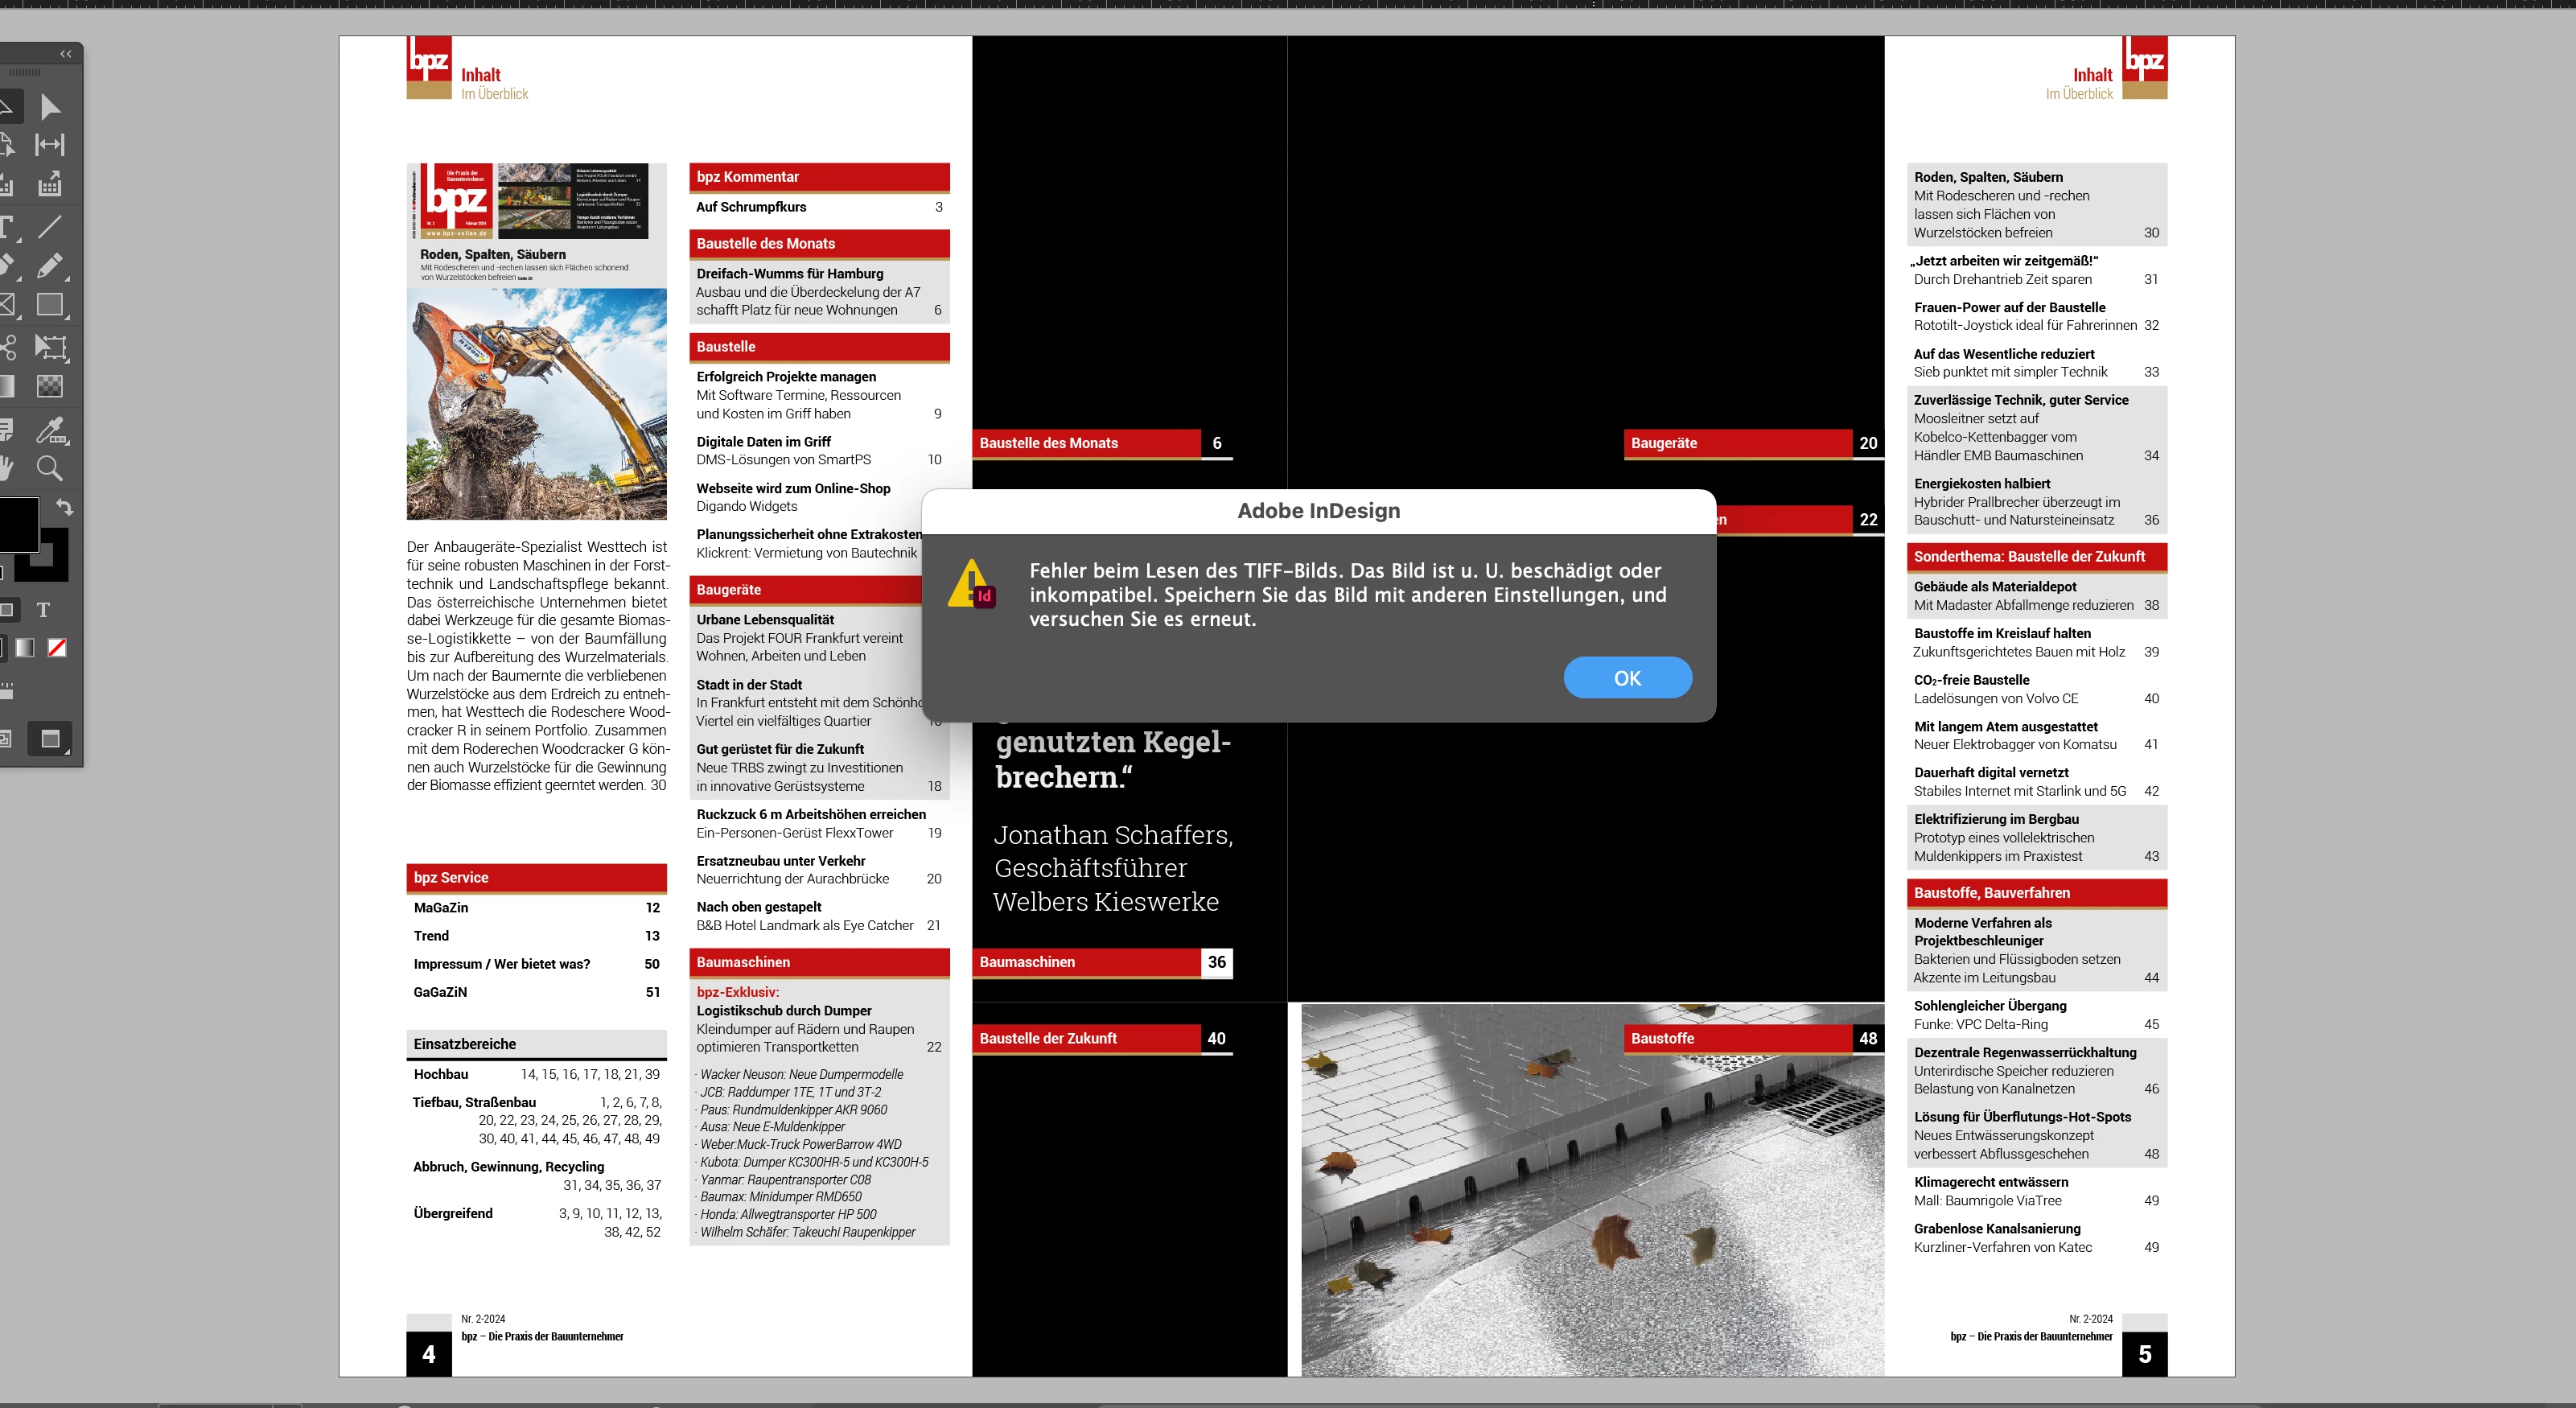
Task: Select the Rectangle tool
Action: tap(50, 305)
